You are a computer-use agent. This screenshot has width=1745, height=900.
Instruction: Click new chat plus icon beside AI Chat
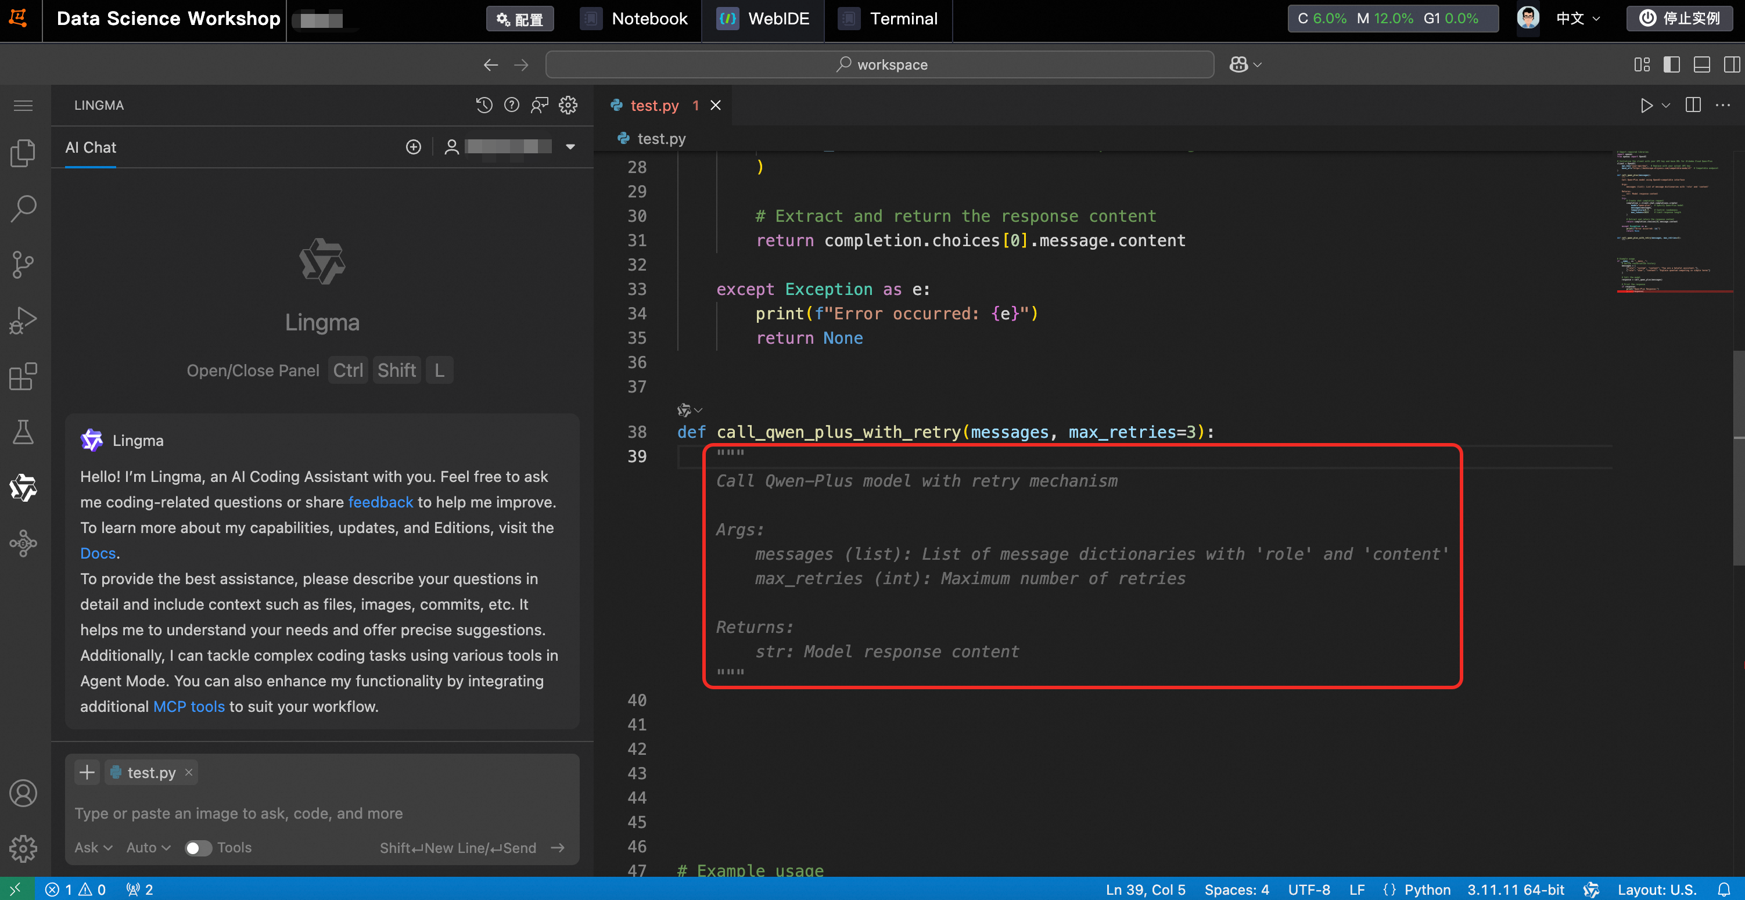413,147
